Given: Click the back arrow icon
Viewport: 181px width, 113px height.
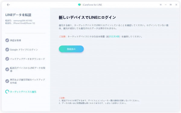Looking at the screenshot, I should coord(8,5).
